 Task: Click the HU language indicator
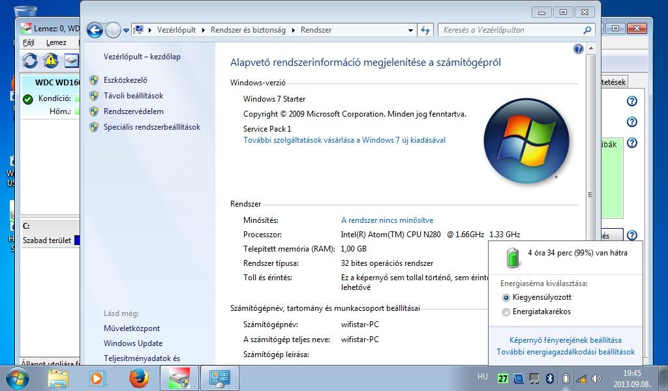pyautogui.click(x=482, y=377)
